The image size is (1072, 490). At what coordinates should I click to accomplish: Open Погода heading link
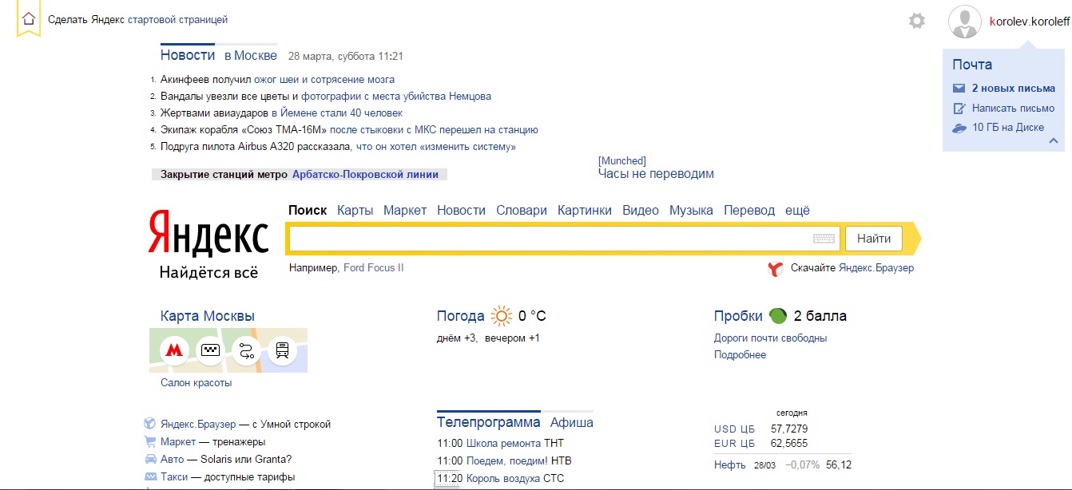point(461,316)
